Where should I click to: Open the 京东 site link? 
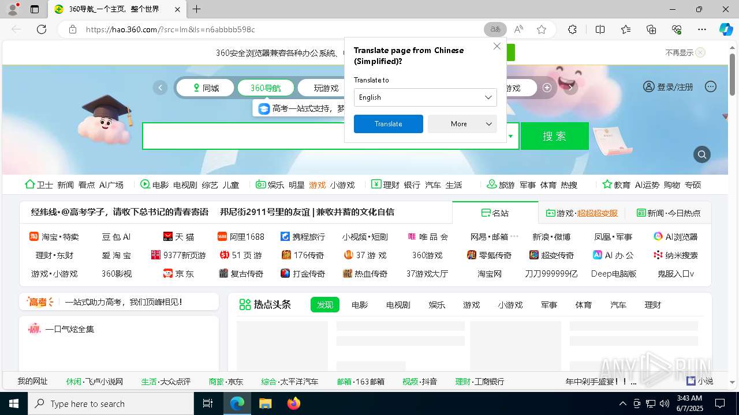coord(178,274)
